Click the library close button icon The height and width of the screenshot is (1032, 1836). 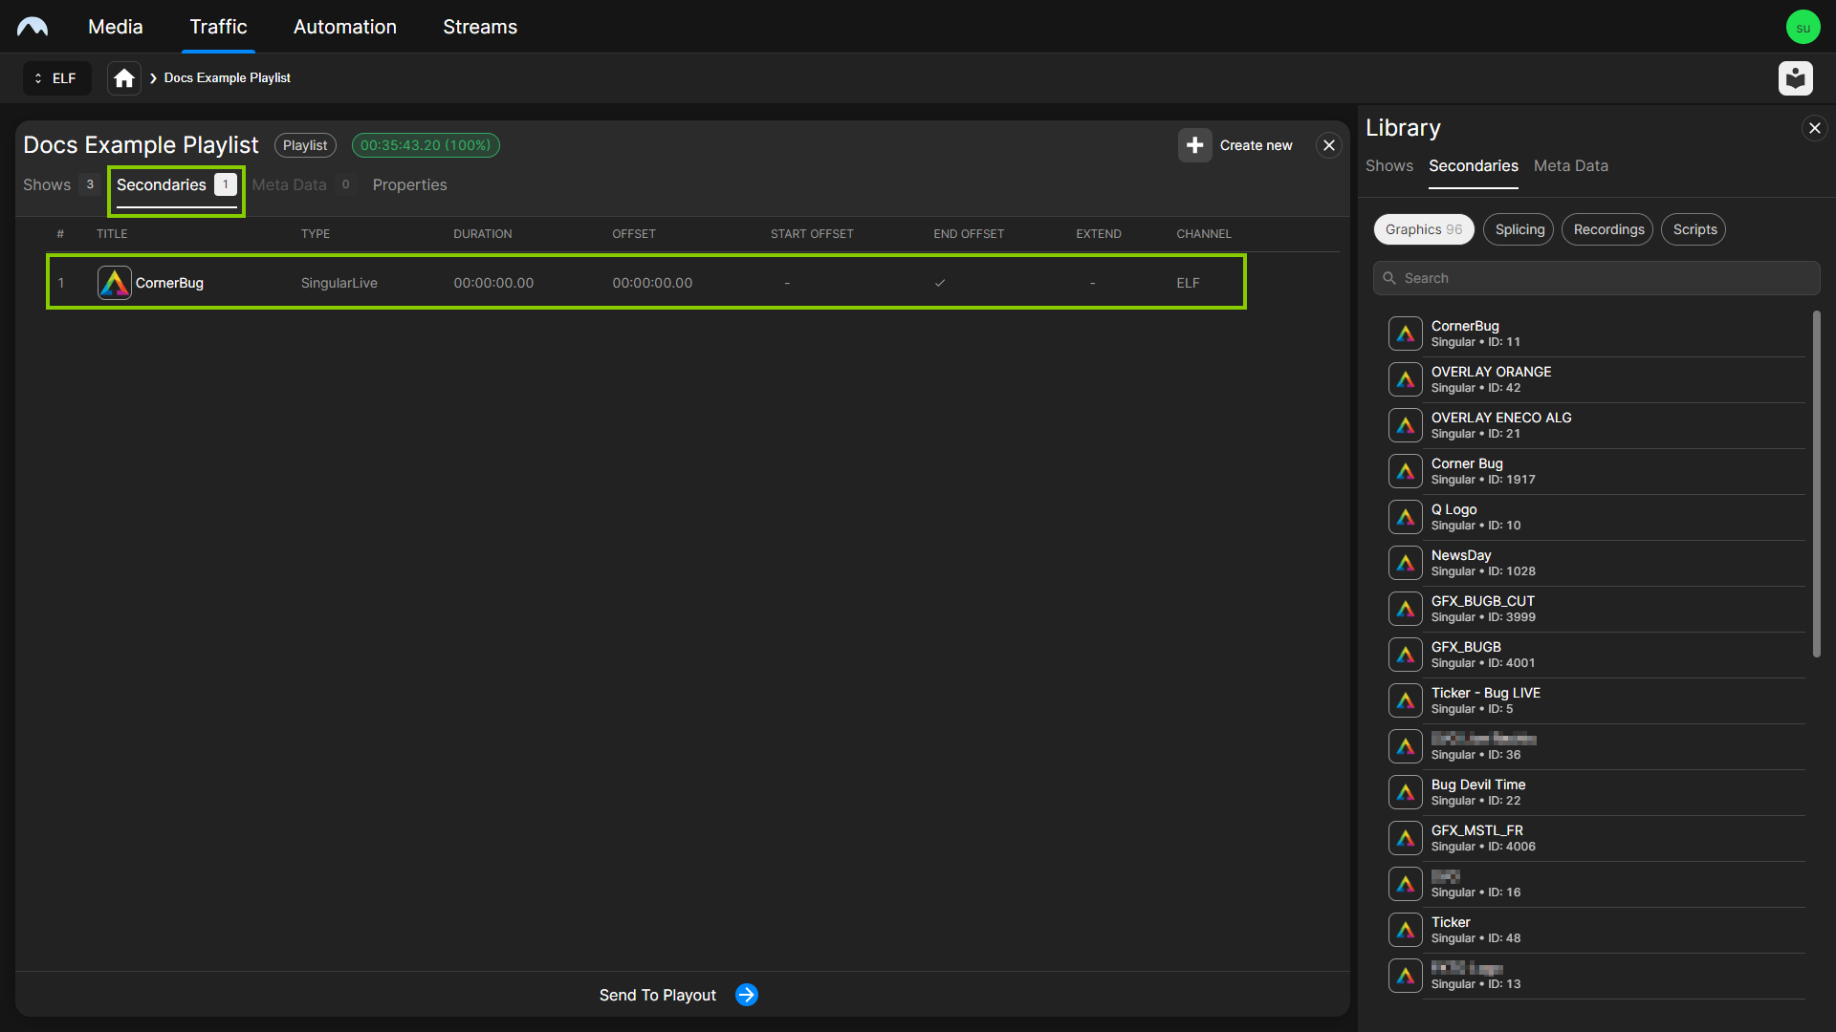(x=1816, y=127)
